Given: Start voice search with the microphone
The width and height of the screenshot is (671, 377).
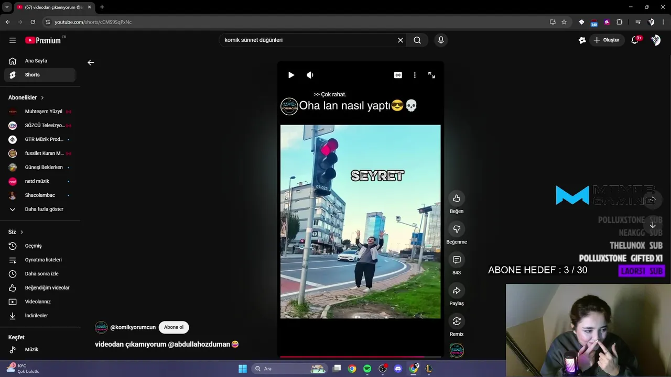Looking at the screenshot, I should tap(441, 40).
